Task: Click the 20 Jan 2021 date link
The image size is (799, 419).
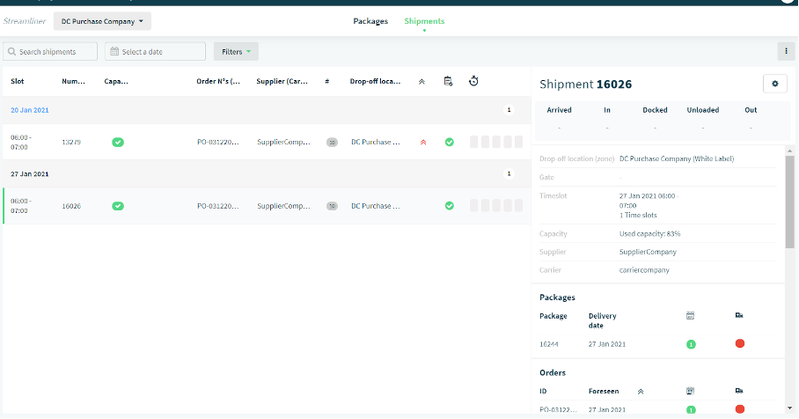Action: point(30,110)
